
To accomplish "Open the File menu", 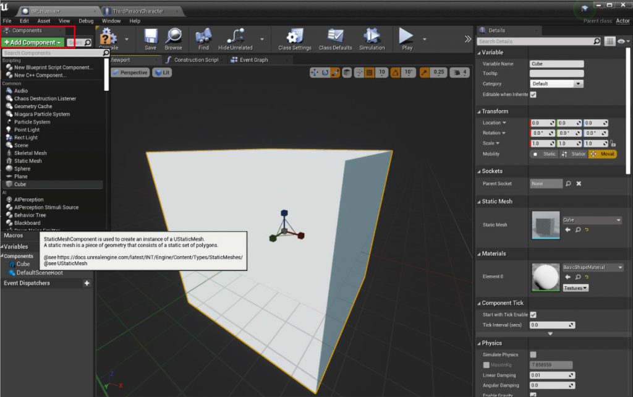I will pos(7,21).
